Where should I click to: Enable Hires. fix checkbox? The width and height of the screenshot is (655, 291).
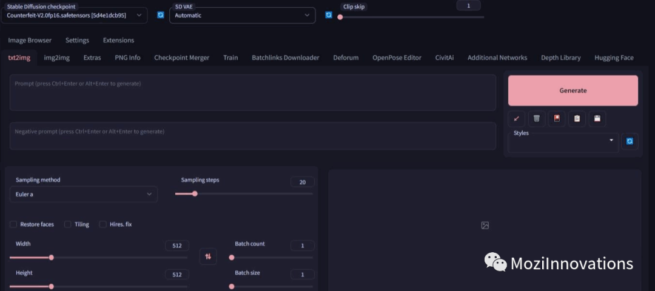click(x=102, y=224)
